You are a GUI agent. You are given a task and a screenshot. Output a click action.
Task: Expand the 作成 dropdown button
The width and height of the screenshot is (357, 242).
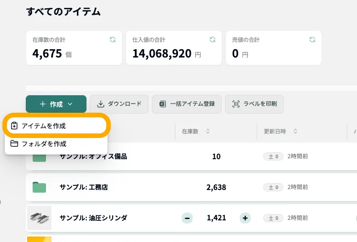coord(56,104)
